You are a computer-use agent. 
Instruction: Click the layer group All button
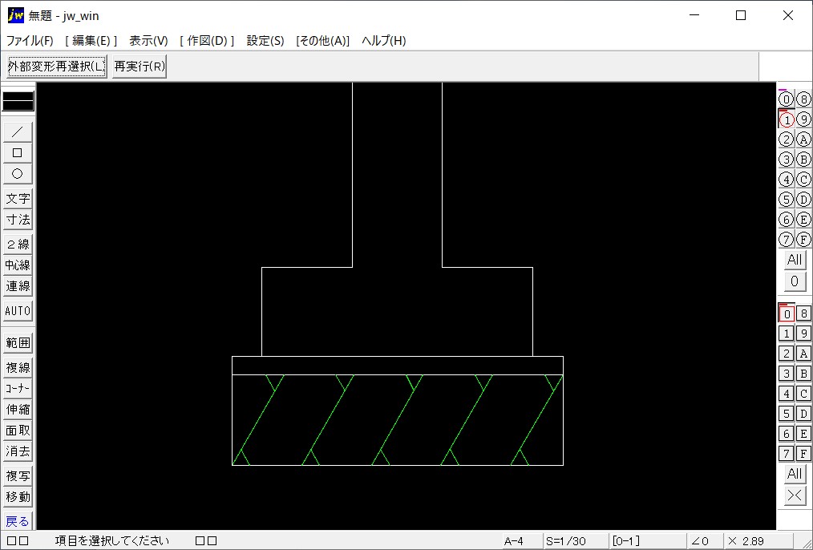795,474
